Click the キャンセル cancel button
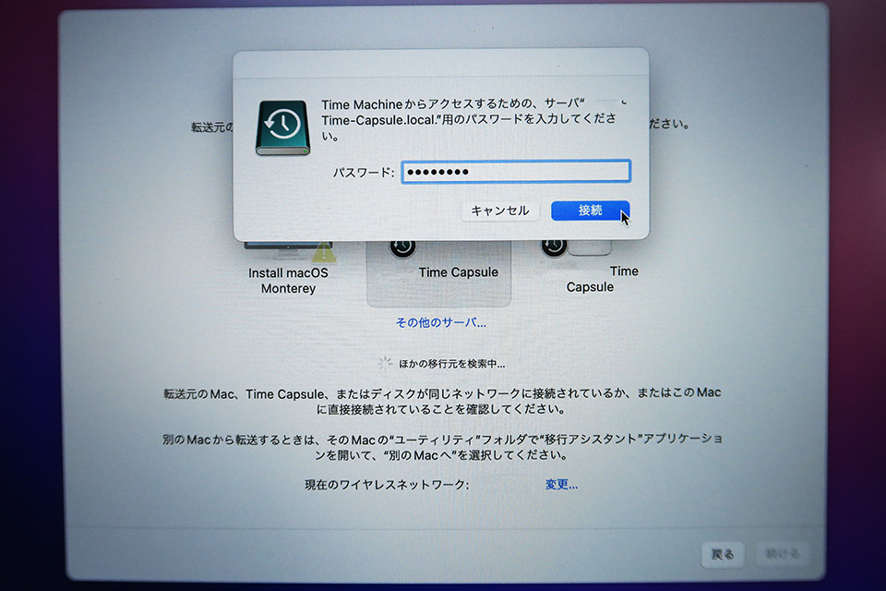Screen dimensions: 886x591 click(500, 211)
